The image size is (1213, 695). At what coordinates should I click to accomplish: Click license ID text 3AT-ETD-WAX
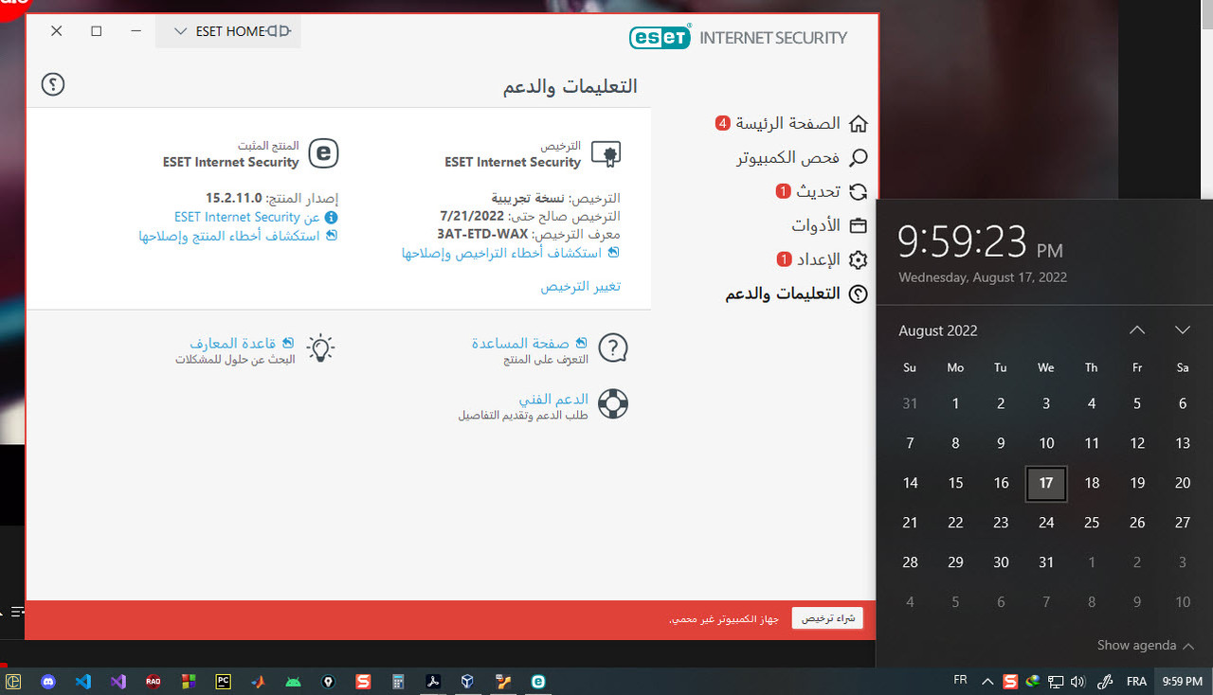482,234
